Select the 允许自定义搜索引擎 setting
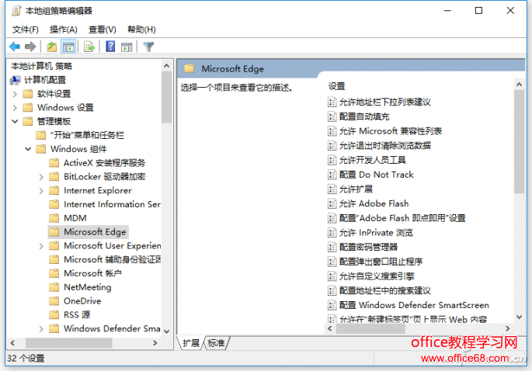 [371, 276]
